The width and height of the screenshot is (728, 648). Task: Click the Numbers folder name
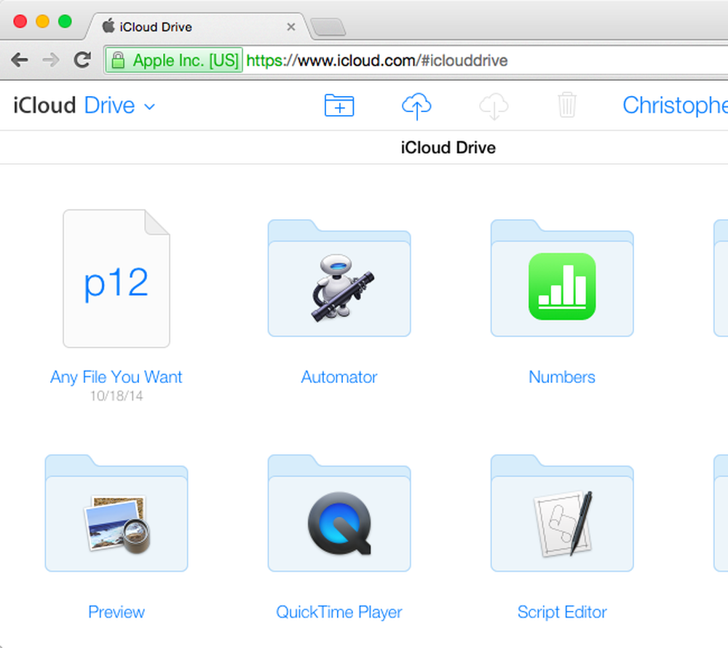pos(562,377)
